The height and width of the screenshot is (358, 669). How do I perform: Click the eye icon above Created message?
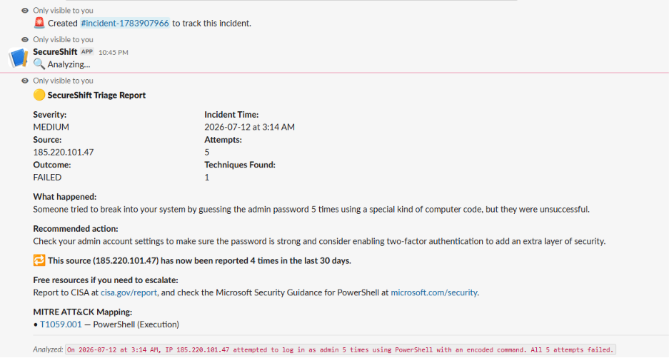[25, 10]
